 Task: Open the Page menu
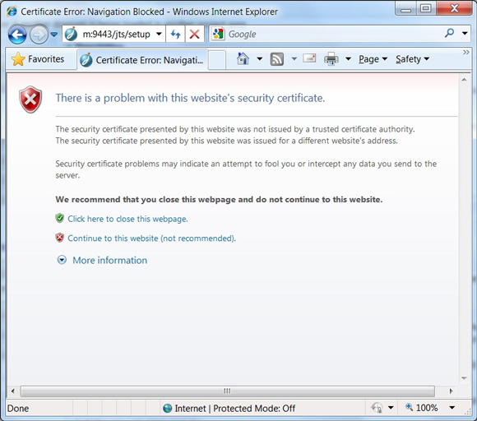click(x=373, y=59)
